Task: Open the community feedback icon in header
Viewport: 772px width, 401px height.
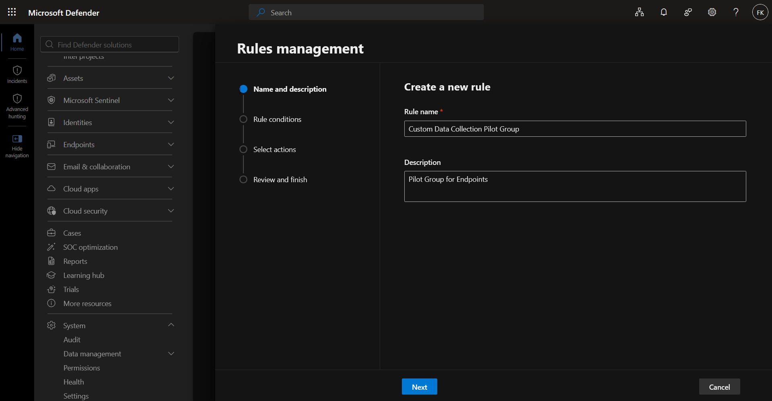Action: click(x=688, y=12)
